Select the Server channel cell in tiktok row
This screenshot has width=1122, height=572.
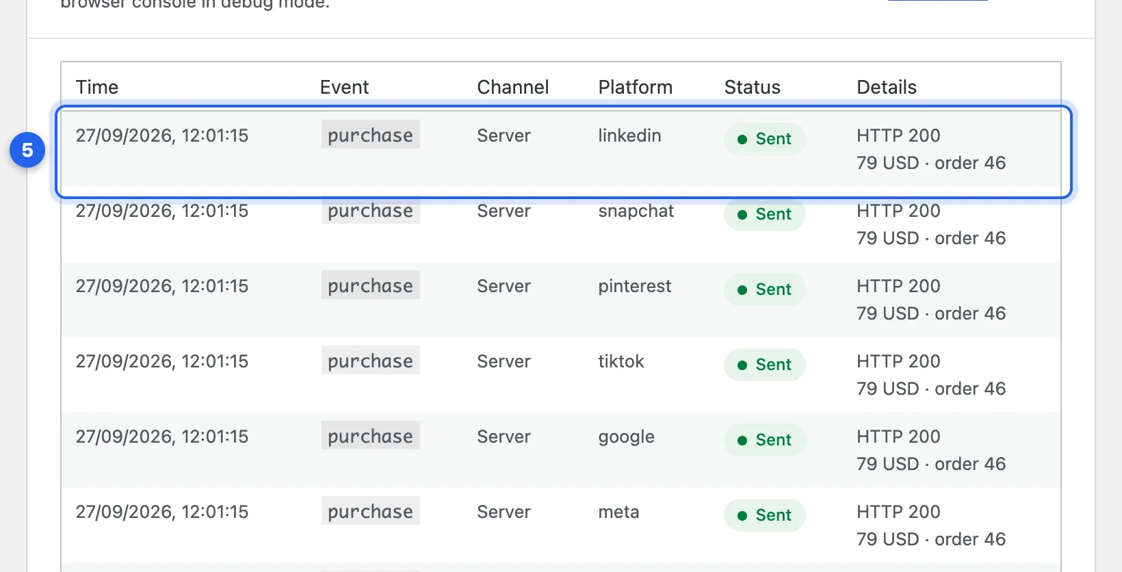pyautogui.click(x=504, y=361)
